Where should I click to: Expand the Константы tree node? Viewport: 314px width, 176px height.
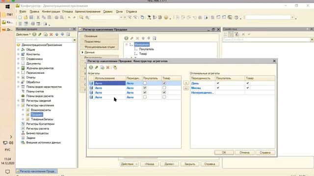point(18,54)
